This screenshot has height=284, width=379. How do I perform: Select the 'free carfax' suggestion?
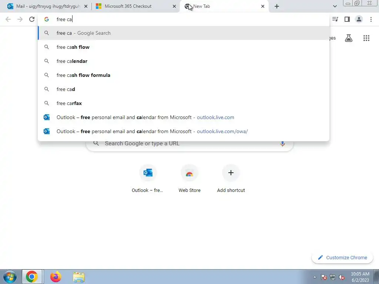pyautogui.click(x=184, y=103)
